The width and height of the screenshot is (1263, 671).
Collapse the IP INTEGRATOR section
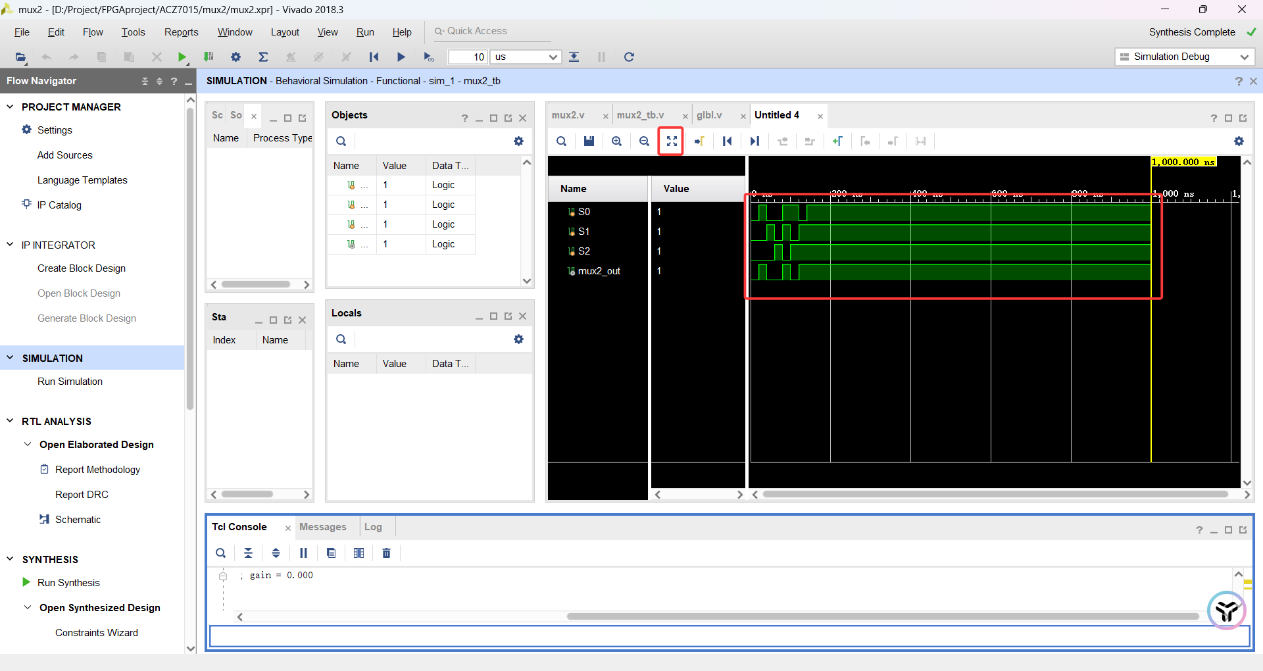pos(10,244)
